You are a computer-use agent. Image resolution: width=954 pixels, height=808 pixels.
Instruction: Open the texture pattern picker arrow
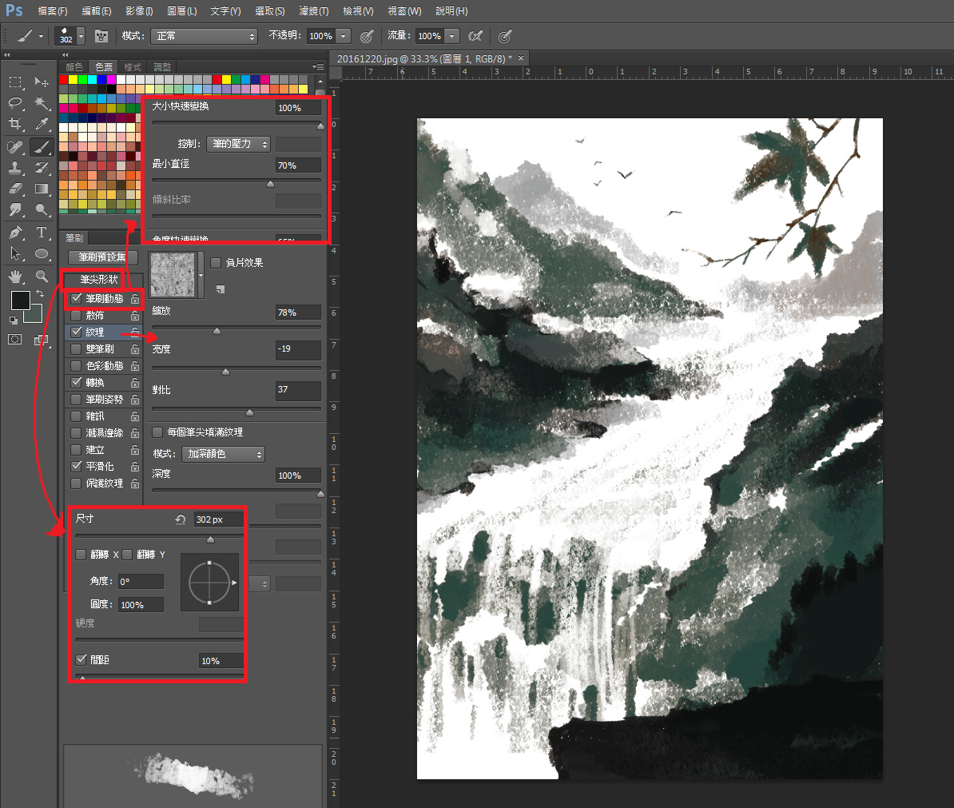[201, 275]
